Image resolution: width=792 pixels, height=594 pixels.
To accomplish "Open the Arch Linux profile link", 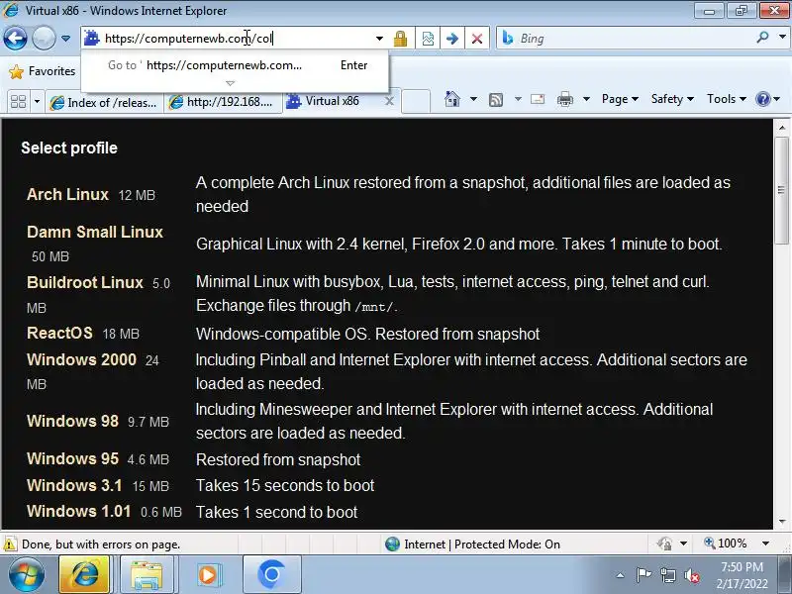I will coord(67,194).
